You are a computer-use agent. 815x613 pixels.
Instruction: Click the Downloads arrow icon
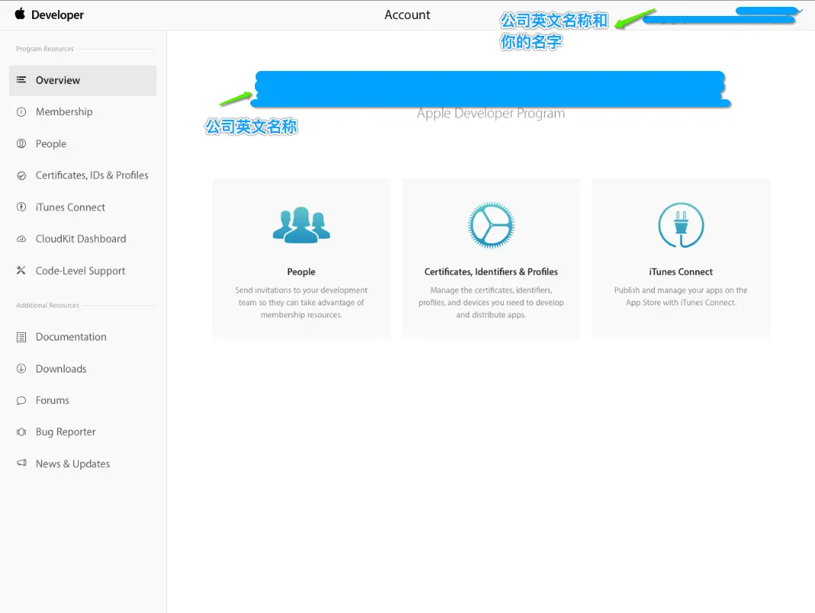pos(21,369)
